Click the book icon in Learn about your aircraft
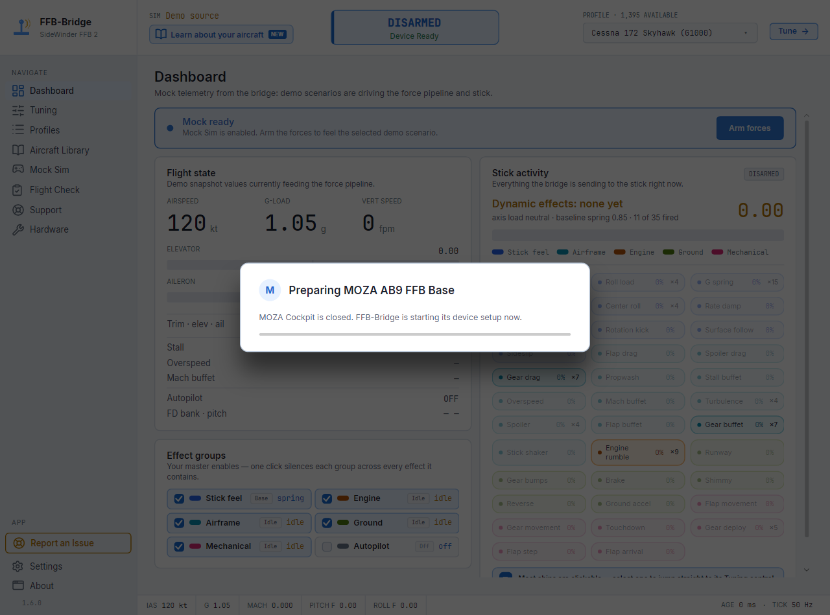Image resolution: width=830 pixels, height=615 pixels. click(161, 34)
